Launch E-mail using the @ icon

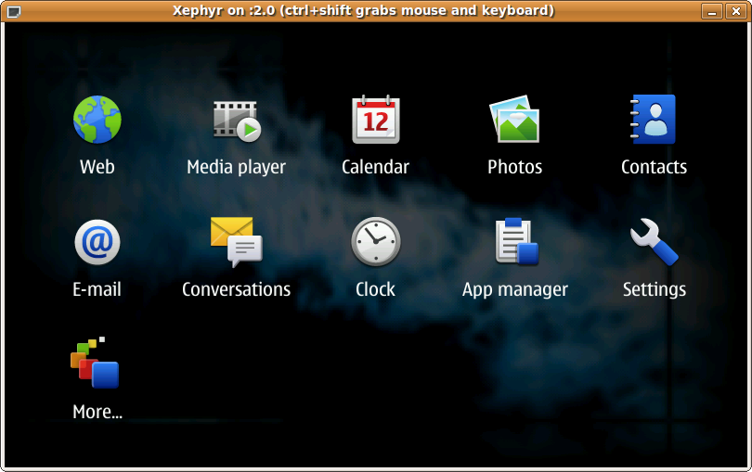tap(97, 242)
